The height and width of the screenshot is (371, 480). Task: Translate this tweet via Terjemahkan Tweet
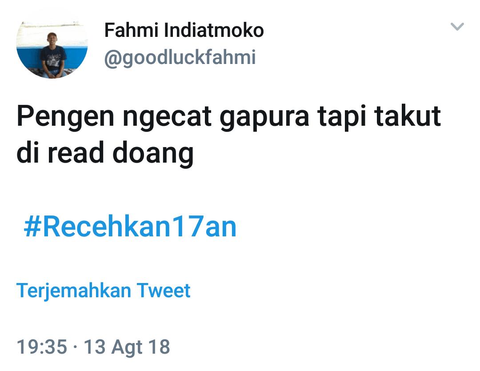104,291
